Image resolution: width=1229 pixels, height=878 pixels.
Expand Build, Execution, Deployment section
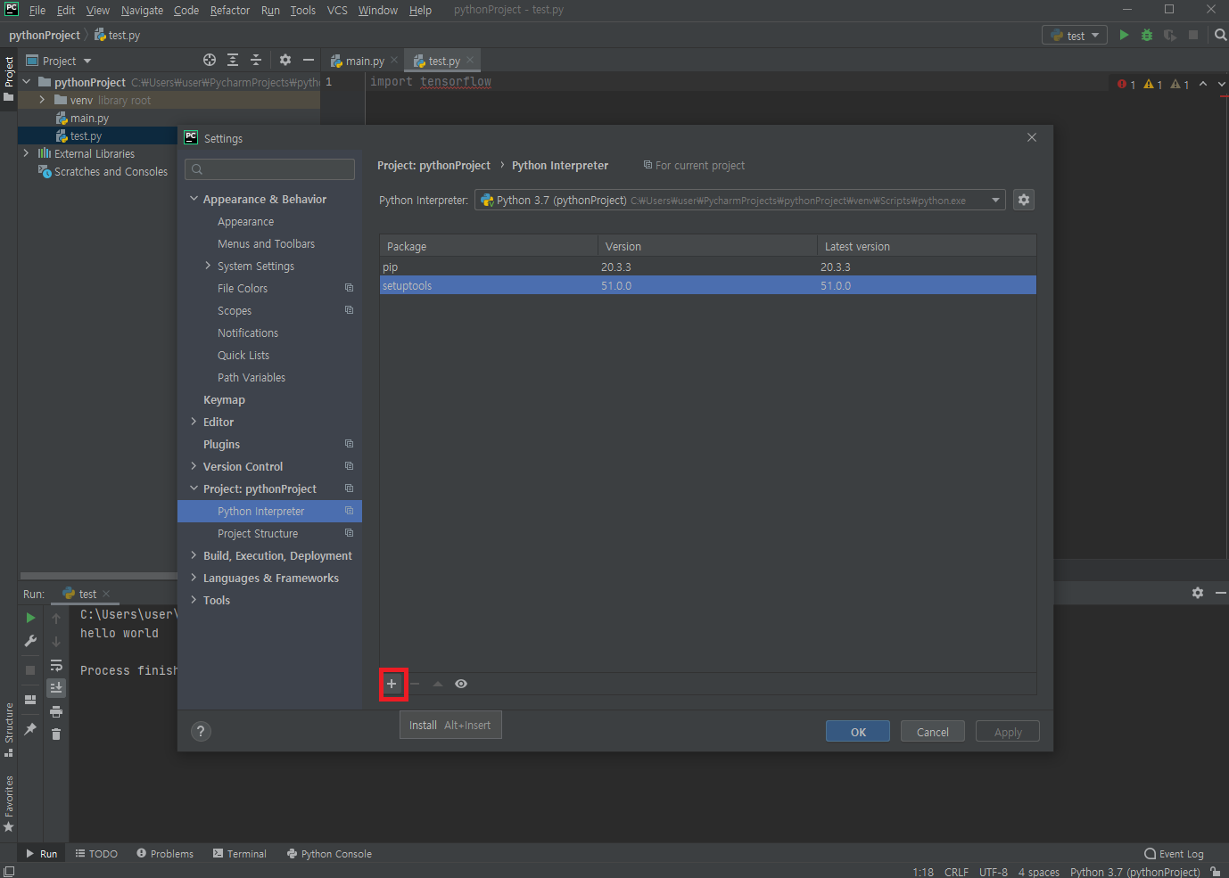[194, 555]
